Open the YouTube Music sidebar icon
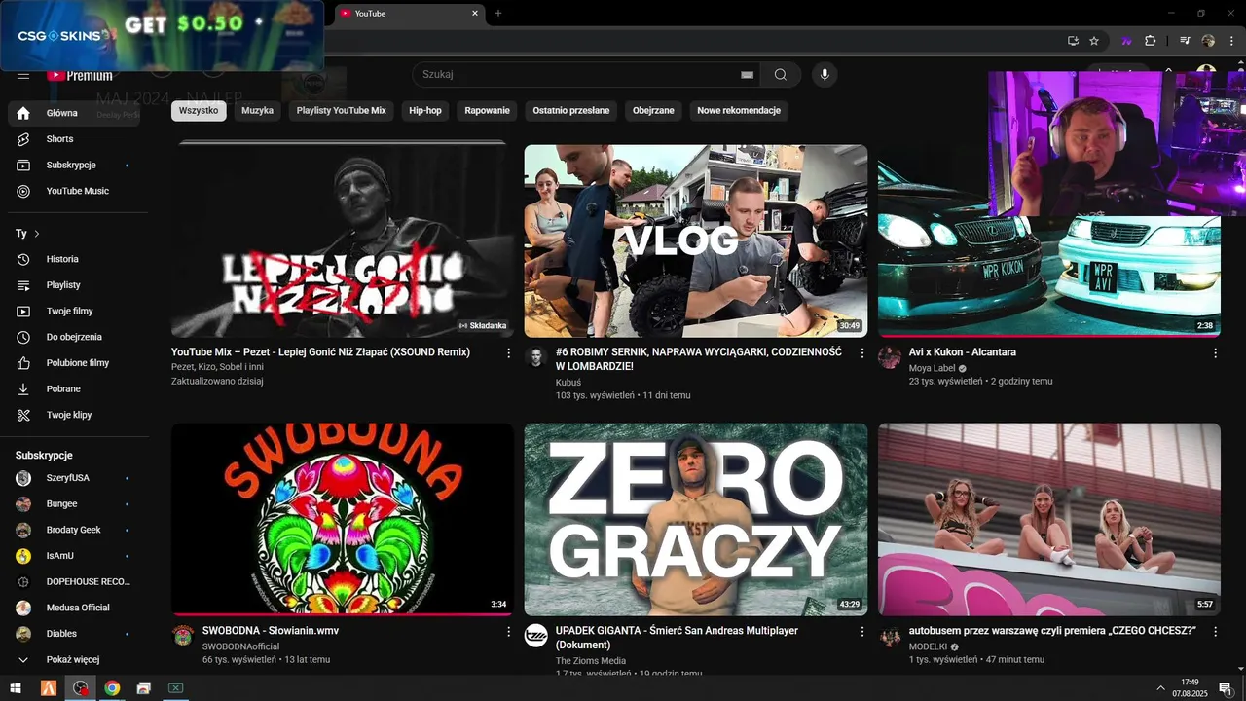The height and width of the screenshot is (701, 1246). [23, 191]
